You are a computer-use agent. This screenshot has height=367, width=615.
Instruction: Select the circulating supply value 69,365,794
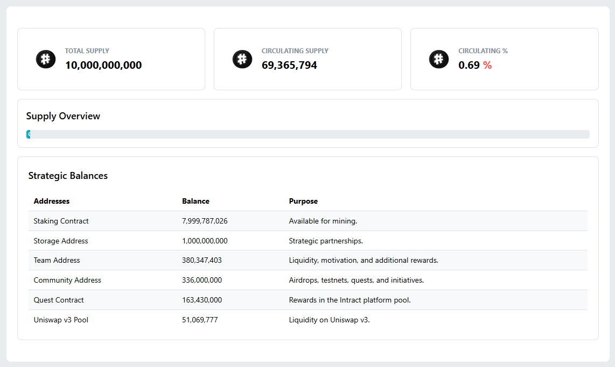(289, 65)
